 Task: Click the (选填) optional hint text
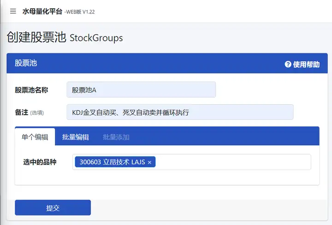click(37, 113)
